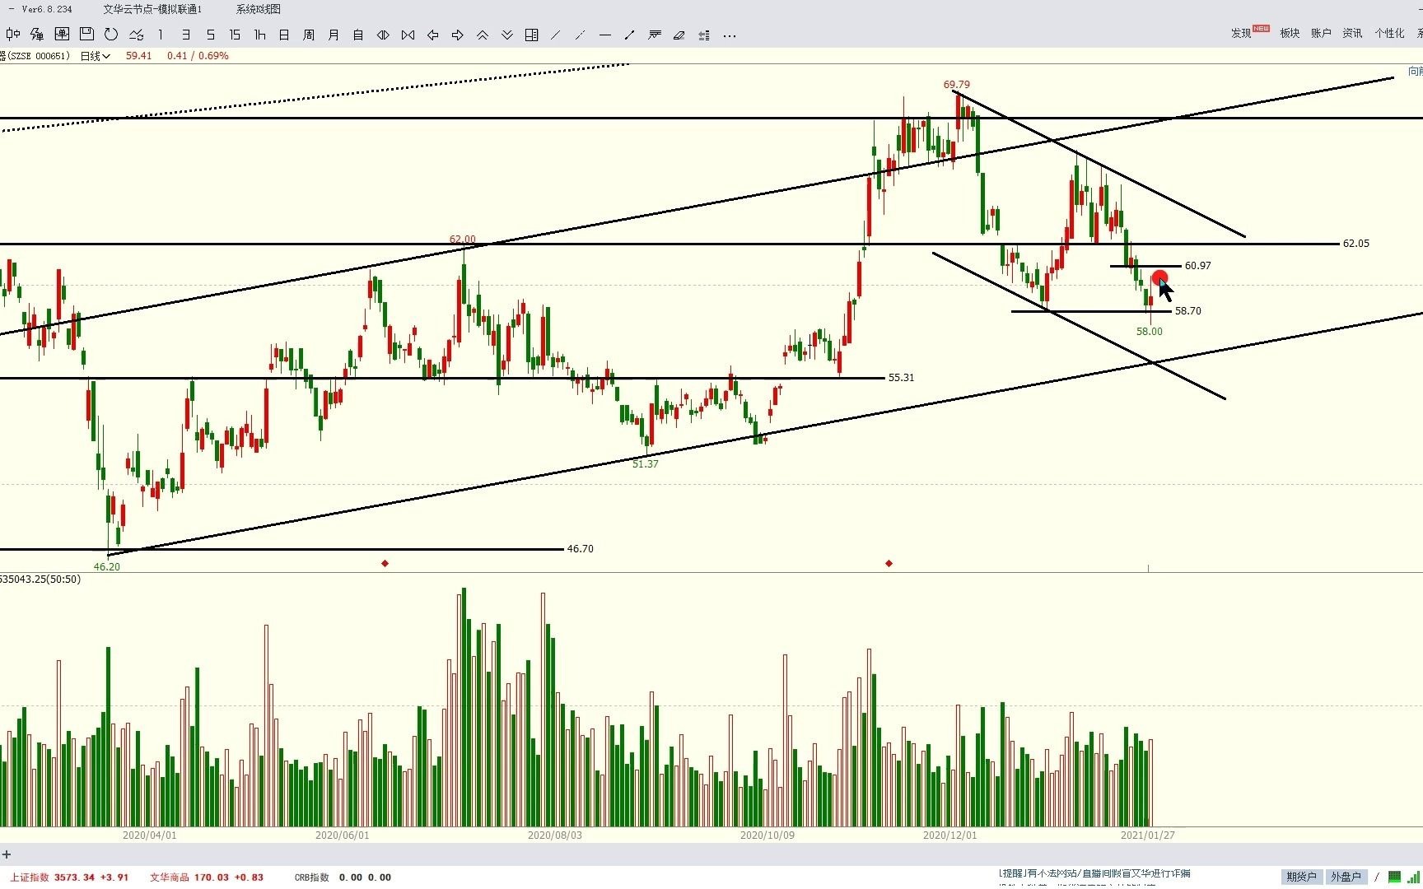
Task: Open the 账户 menu
Action: point(1321,33)
